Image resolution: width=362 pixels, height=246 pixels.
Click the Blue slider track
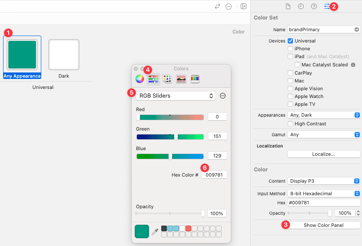pyautogui.click(x=170, y=156)
